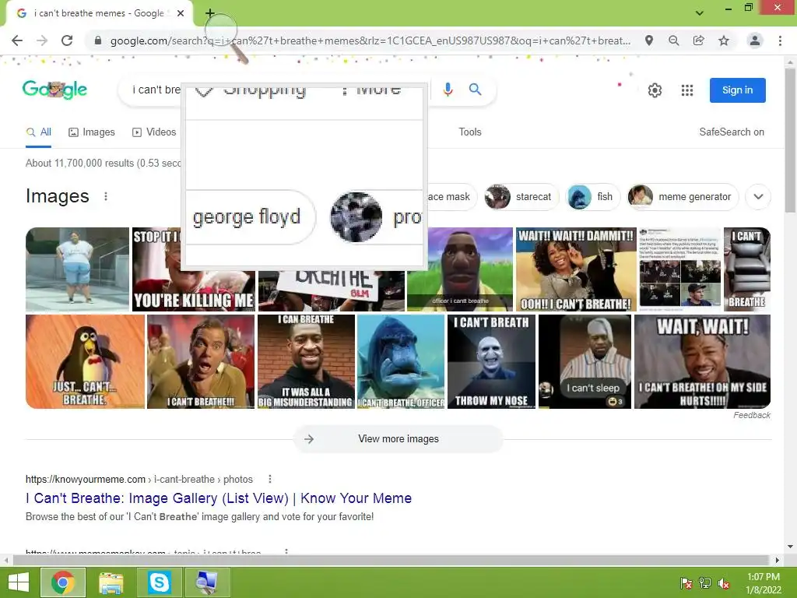
Task: Switch to the Videos tab
Action: (x=153, y=132)
